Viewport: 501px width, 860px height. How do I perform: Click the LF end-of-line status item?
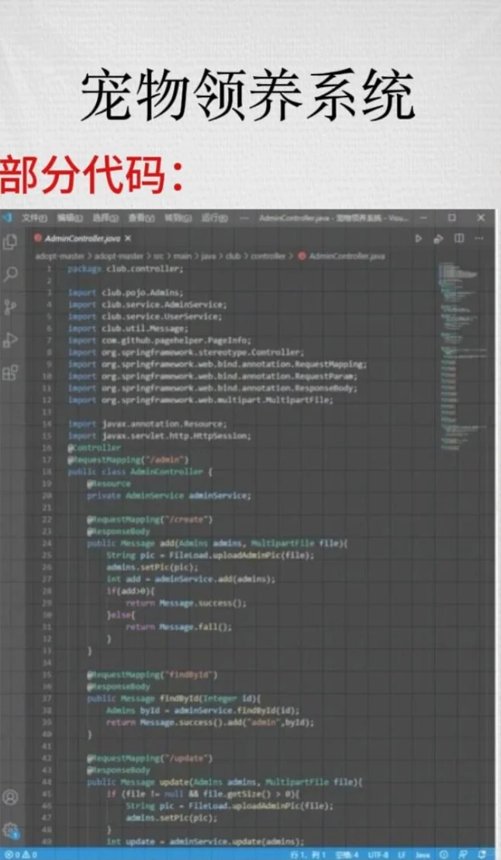(x=401, y=855)
